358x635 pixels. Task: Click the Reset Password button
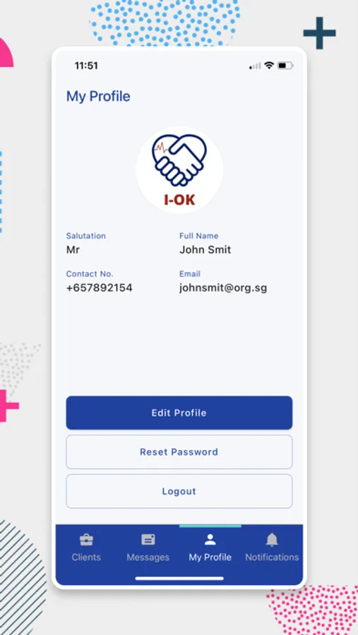pos(179,452)
